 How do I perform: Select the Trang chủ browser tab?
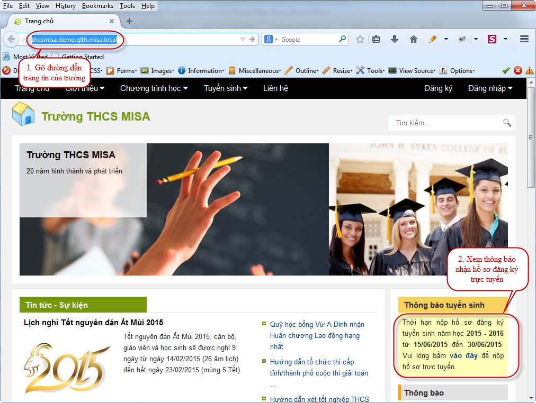(x=63, y=21)
